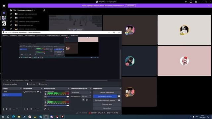Add a scene transition with the plus icon
212x119 pixels.
[83, 100]
